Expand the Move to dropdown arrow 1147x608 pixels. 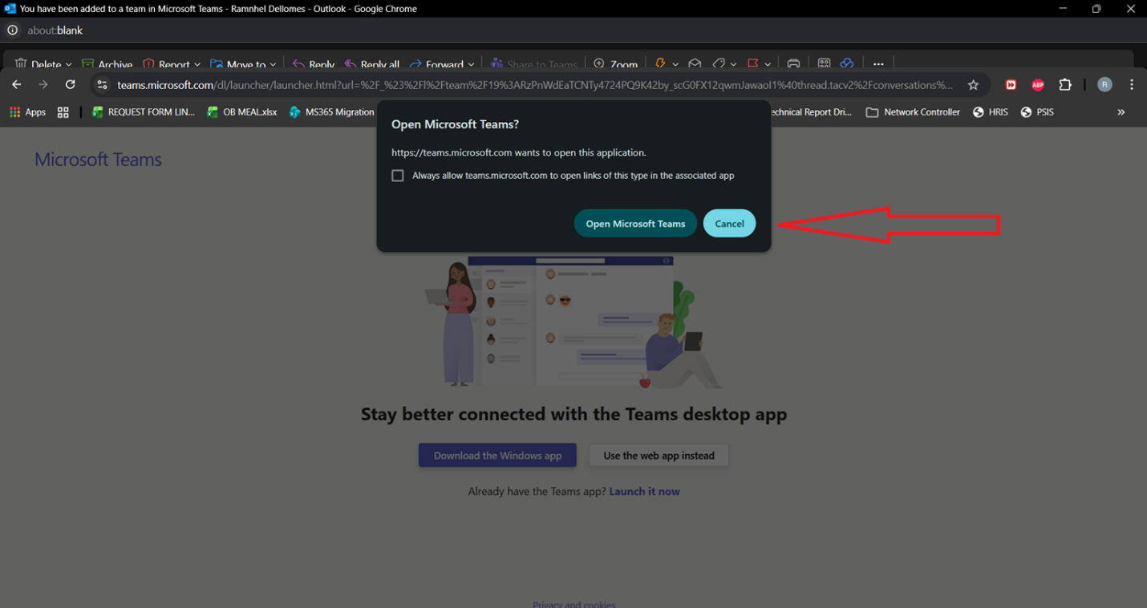(x=274, y=65)
